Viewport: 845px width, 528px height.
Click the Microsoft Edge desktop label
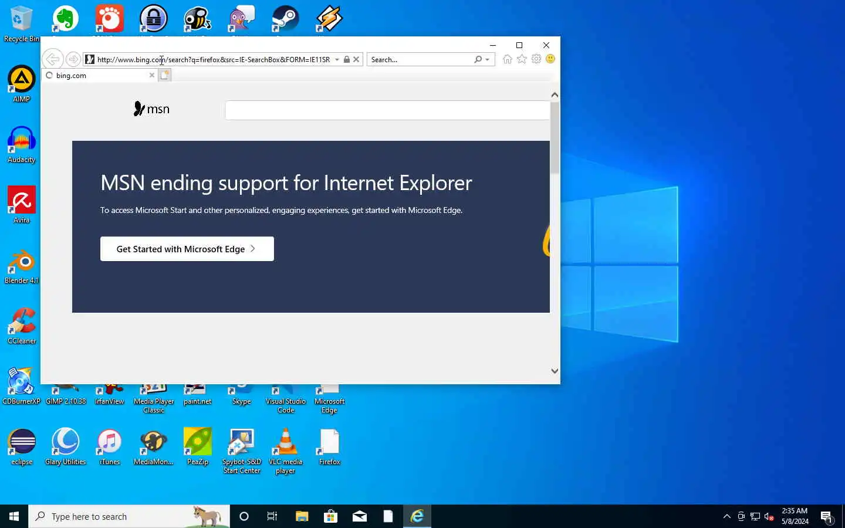329,405
